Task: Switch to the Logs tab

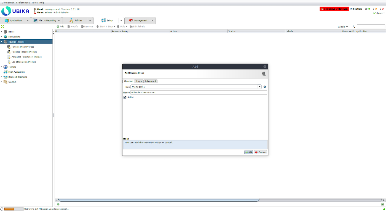Action: tap(139, 81)
